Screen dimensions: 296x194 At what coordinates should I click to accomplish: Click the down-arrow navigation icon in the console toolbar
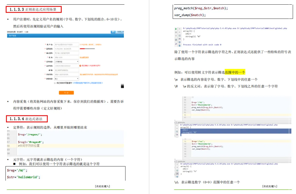point(180,32)
